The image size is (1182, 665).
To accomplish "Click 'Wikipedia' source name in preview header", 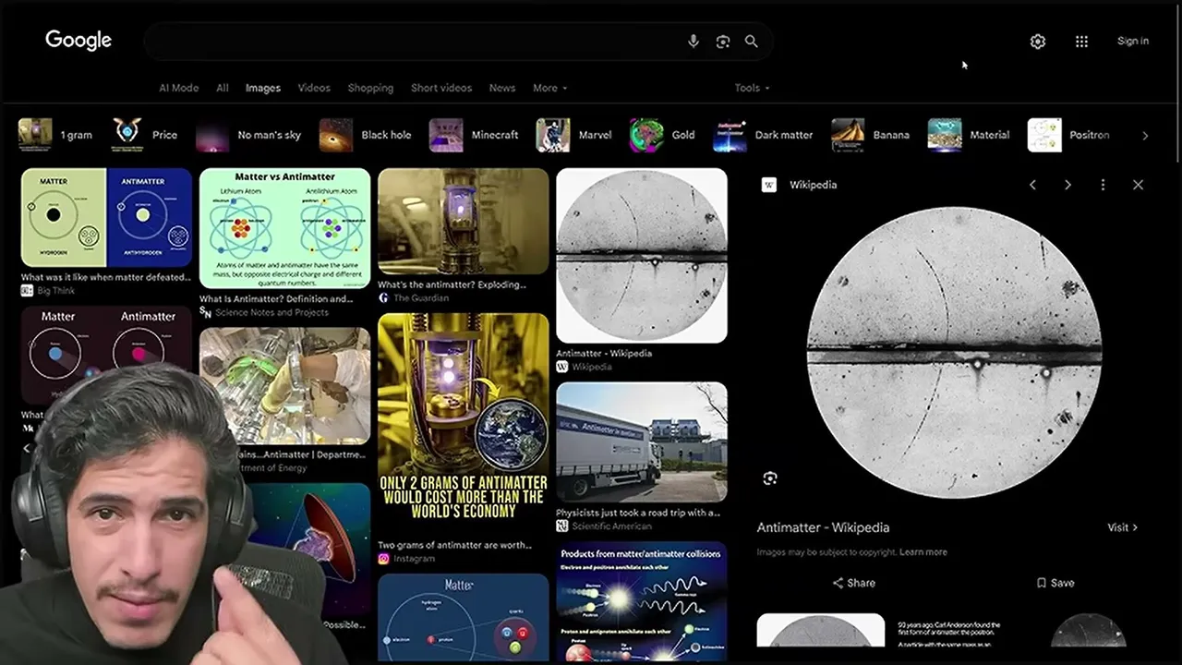I will point(813,185).
